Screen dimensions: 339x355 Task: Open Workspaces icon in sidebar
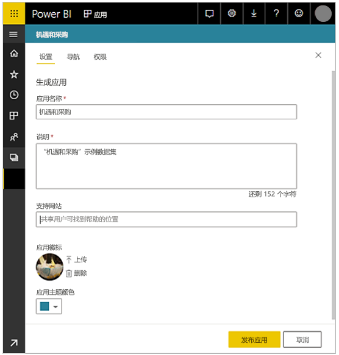[x=14, y=158]
